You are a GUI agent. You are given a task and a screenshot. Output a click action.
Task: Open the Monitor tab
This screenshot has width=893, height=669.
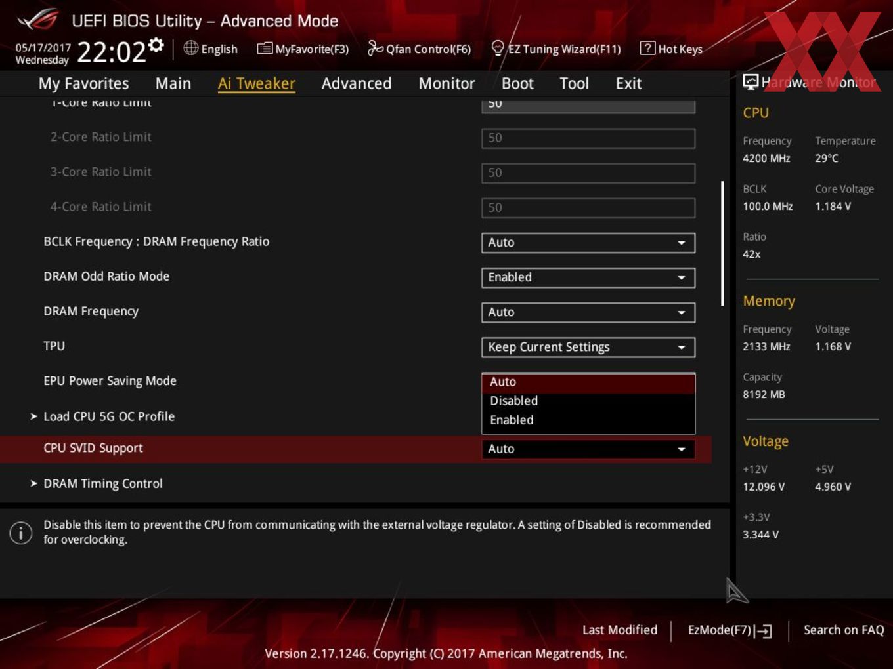tap(446, 83)
